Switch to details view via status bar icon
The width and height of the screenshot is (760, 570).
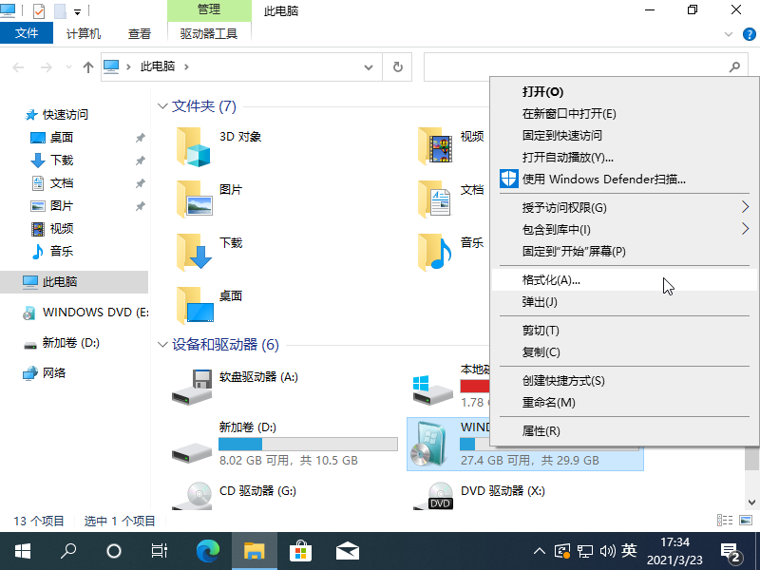point(726,521)
